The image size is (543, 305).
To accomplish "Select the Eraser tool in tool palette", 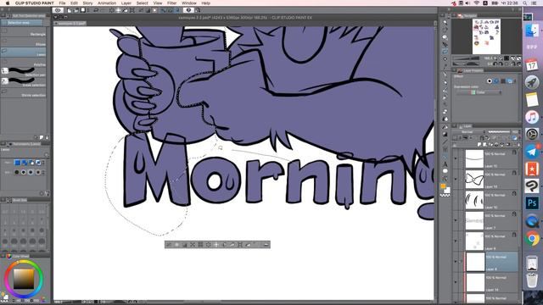I will [x=445, y=111].
